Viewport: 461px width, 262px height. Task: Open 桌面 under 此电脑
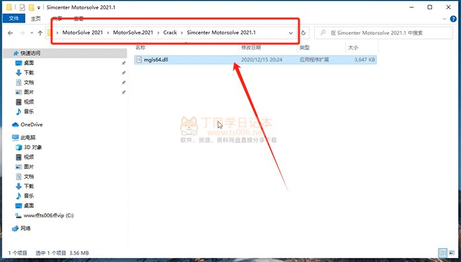(29, 205)
